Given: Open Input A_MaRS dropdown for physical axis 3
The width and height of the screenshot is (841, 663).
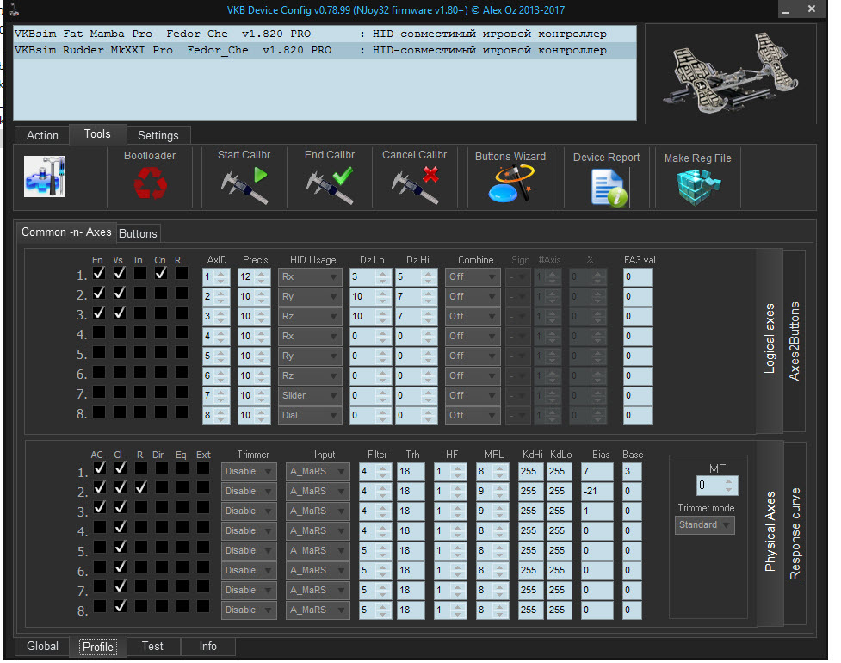Looking at the screenshot, I should 318,511.
